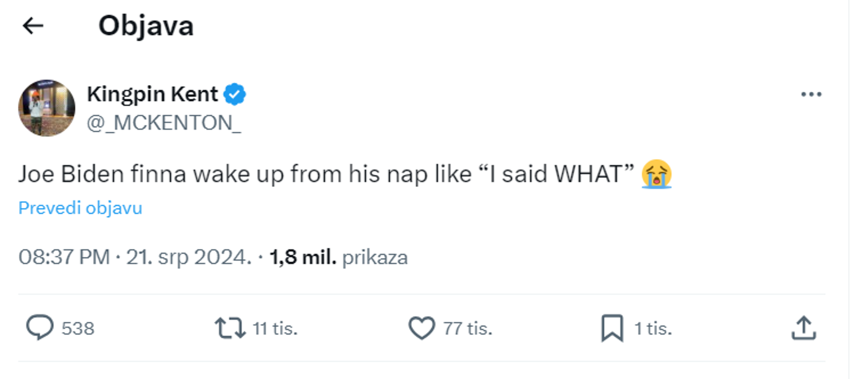Click the 1,8 mil. prikaza view count
This screenshot has height=379, width=854.
[338, 257]
